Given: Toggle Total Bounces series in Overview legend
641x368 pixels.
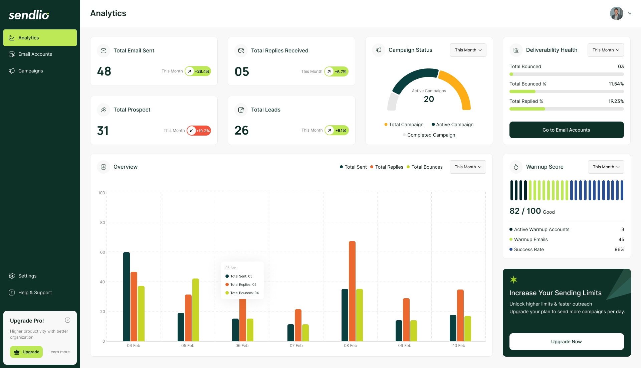Looking at the screenshot, I should (425, 167).
